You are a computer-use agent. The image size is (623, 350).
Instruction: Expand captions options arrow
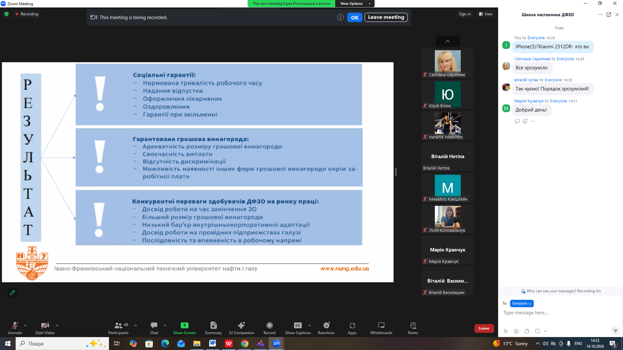pyautogui.click(x=310, y=325)
